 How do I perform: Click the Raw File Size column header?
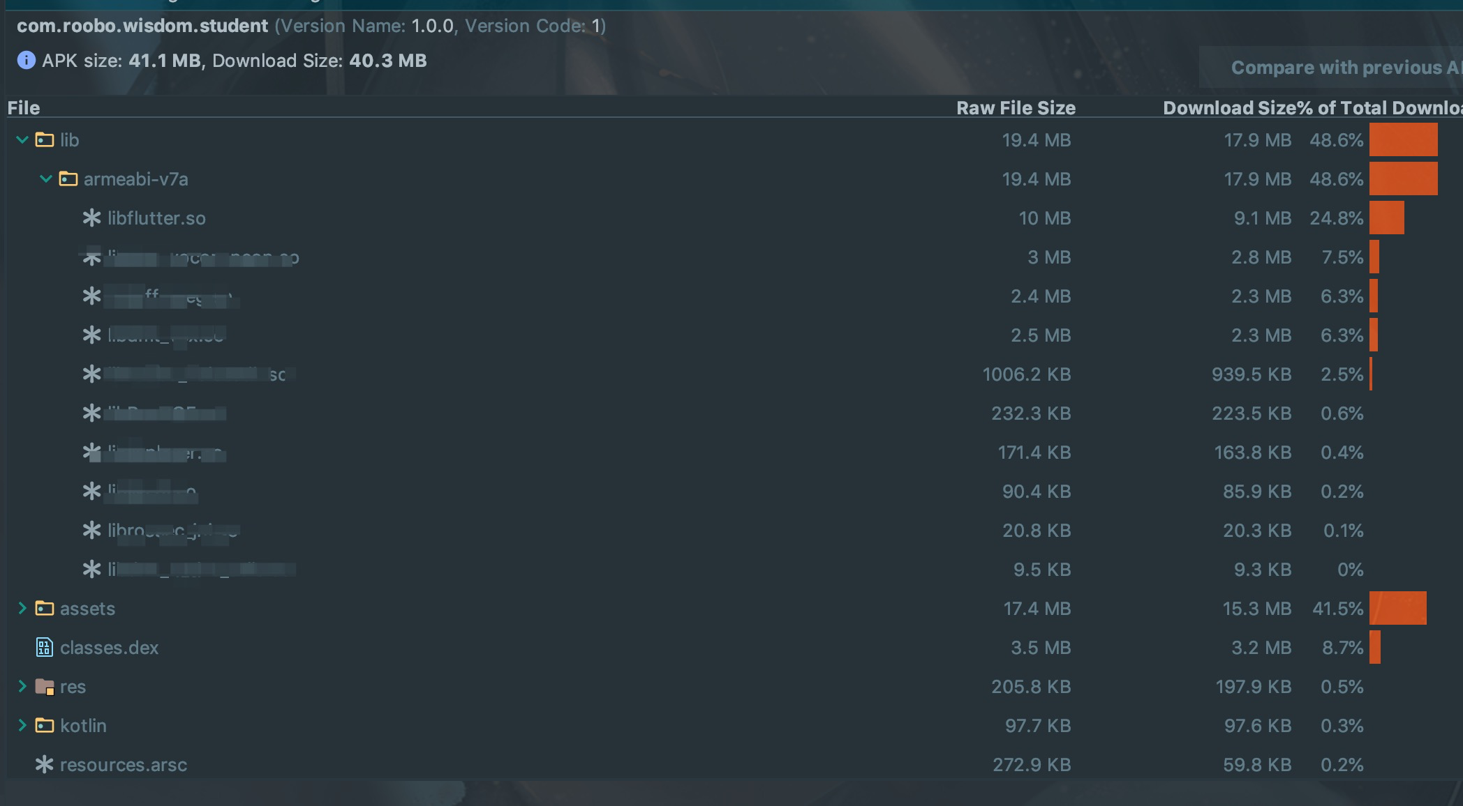1015,108
